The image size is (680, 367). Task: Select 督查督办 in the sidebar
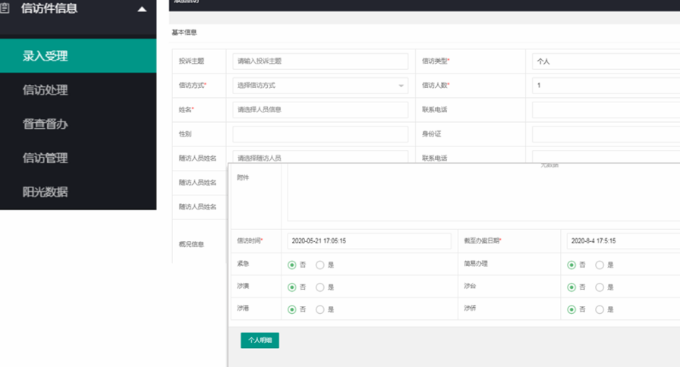tap(46, 124)
